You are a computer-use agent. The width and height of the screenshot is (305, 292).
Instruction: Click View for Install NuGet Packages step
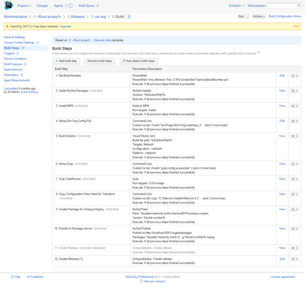pyautogui.click(x=282, y=90)
